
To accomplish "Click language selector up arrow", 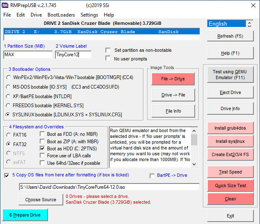I will (249, 22).
